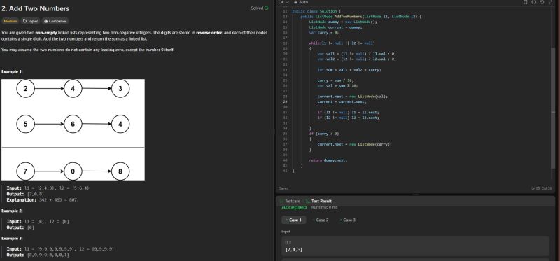Click the divider handle between editor and results
This screenshot has height=261, width=560.
[x=415, y=195]
